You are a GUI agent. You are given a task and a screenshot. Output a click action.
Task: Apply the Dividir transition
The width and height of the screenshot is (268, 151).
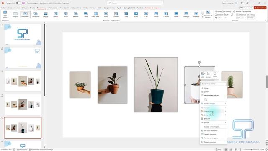(x=66, y=15)
